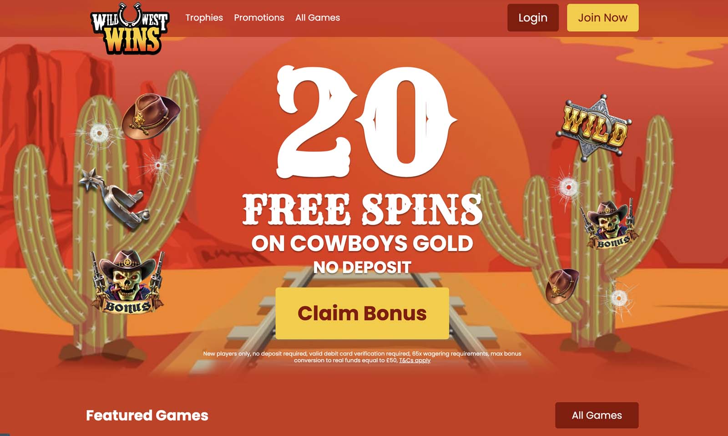Click the All Games button near Featured Games

(597, 415)
